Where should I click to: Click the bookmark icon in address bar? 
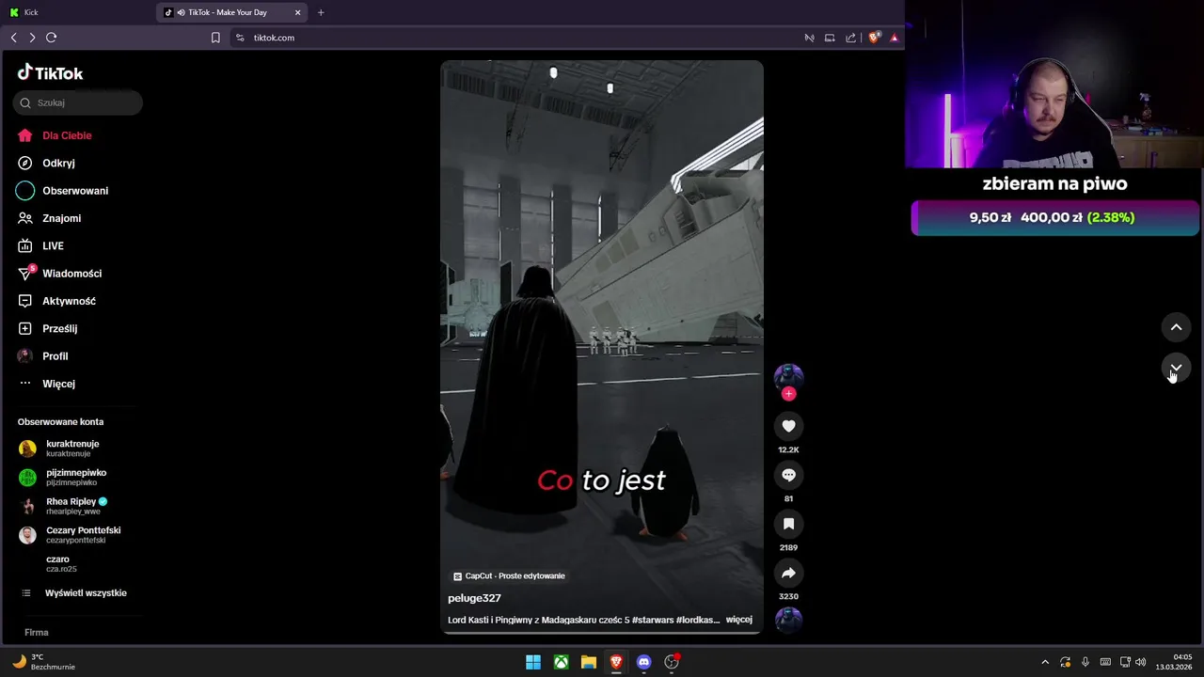(215, 38)
